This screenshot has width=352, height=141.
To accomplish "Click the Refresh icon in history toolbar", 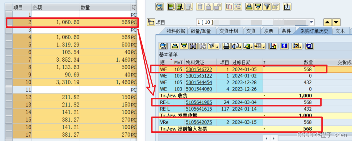I will pos(309,46).
